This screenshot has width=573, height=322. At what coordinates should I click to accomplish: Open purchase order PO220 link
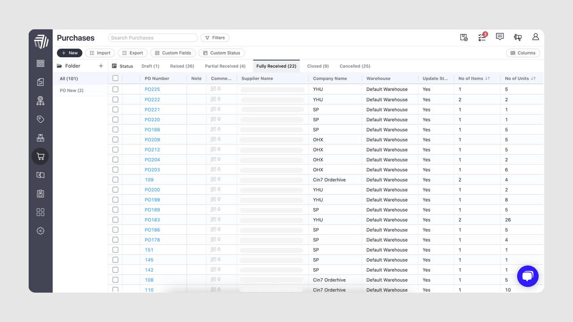click(x=152, y=119)
